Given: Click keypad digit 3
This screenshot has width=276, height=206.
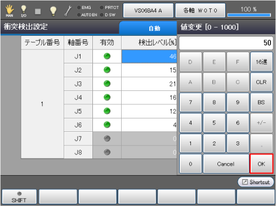Looking at the screenshot, I should tap(238, 143).
